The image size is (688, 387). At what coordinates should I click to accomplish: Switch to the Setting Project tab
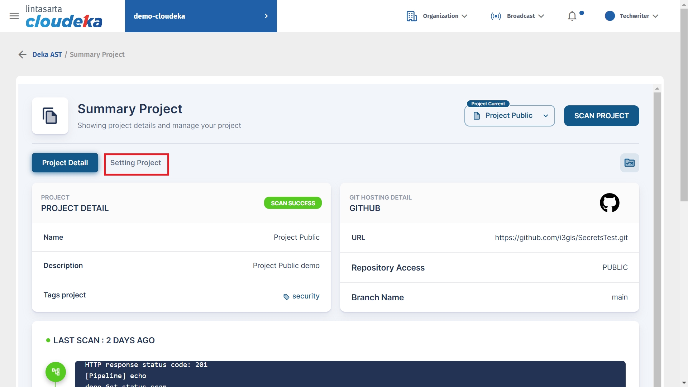(136, 163)
